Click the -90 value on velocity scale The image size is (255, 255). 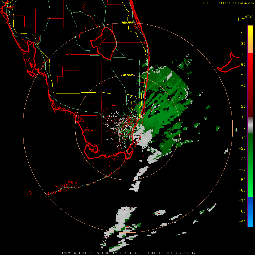pyautogui.click(x=242, y=222)
